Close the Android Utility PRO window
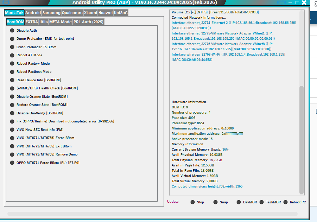317x222 pixels. pos(304,2)
